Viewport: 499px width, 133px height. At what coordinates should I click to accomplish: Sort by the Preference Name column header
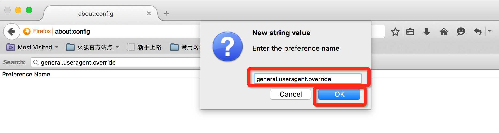(x=26, y=74)
